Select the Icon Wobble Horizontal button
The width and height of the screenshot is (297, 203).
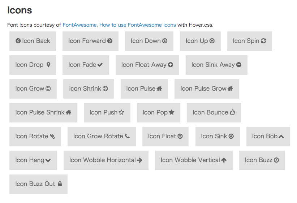pos(106,160)
